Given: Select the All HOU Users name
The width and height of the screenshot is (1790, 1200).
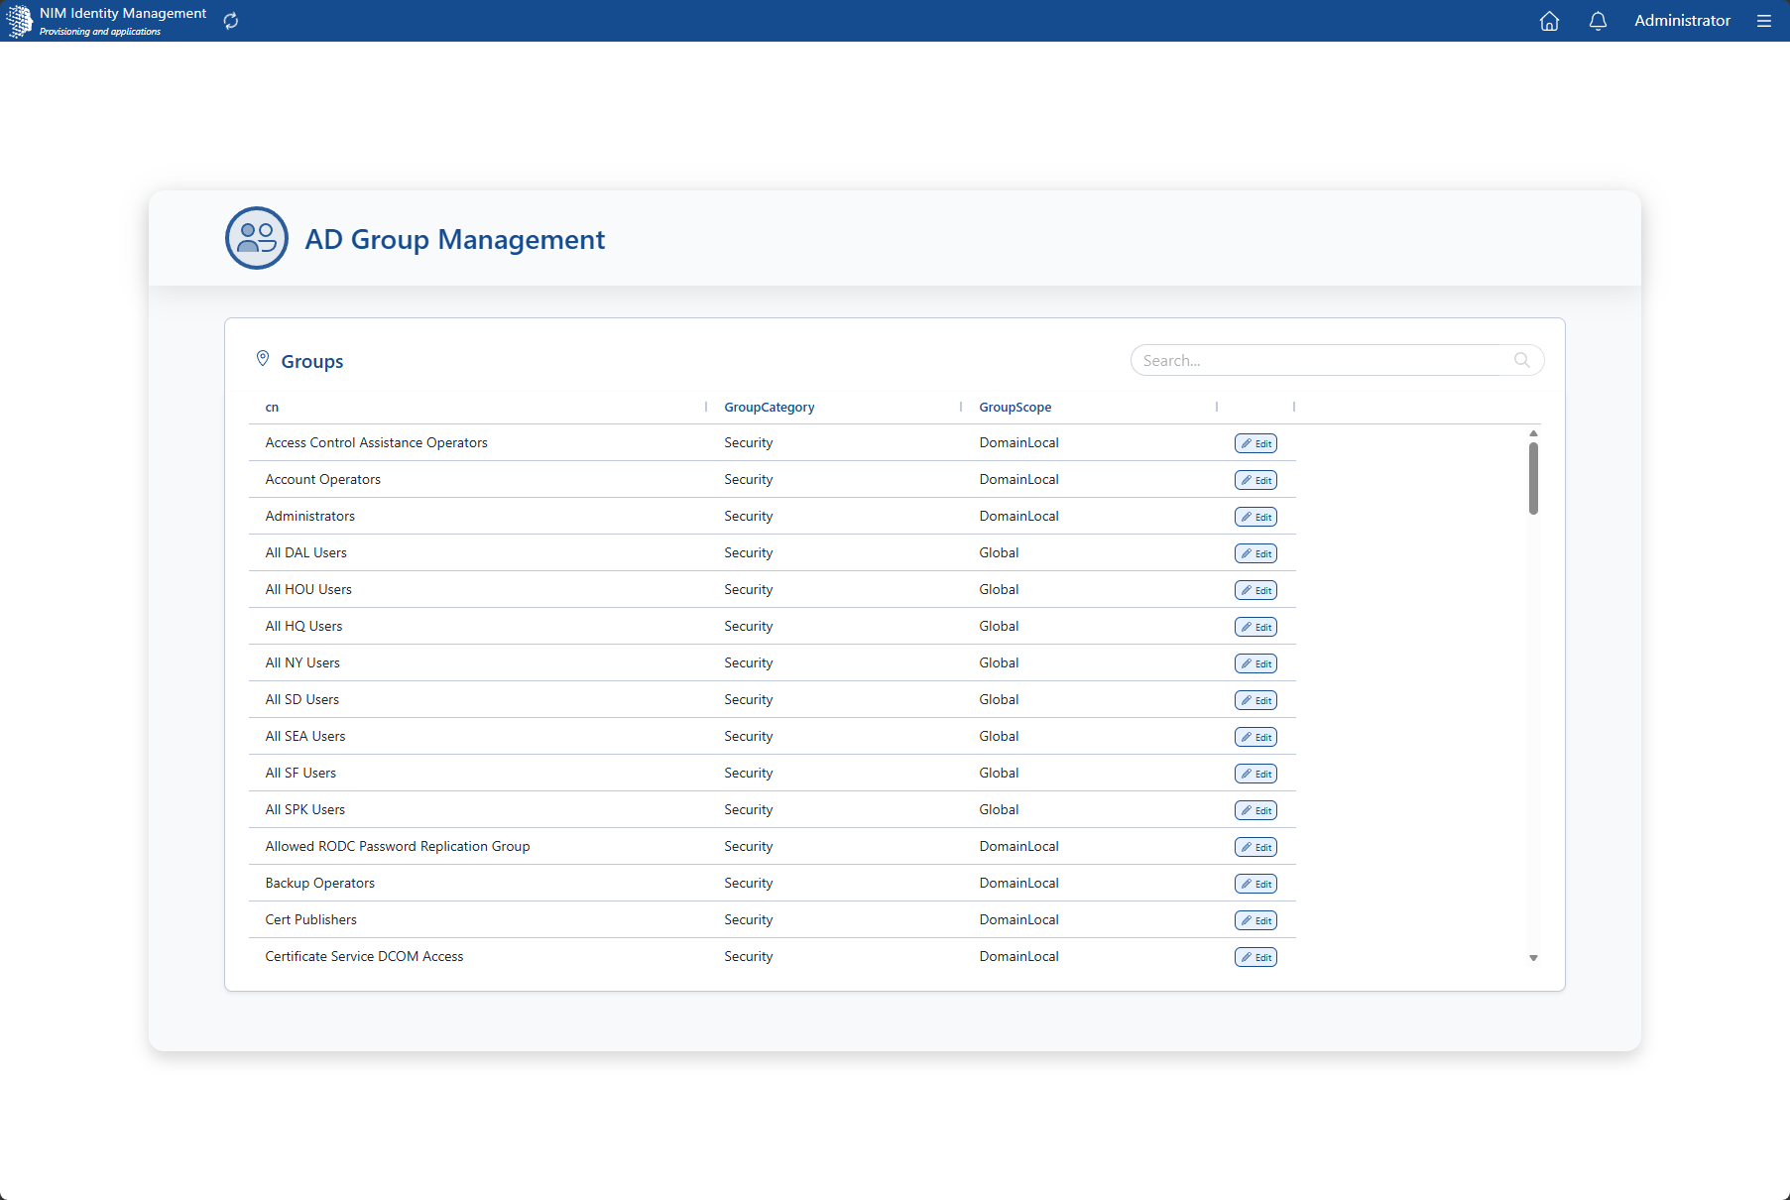Looking at the screenshot, I should [308, 589].
